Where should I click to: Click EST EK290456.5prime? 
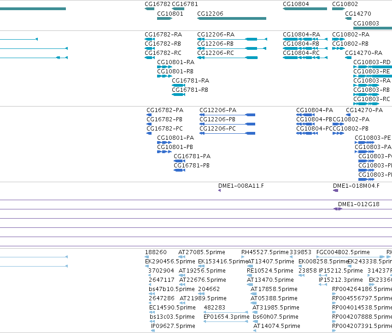point(170,262)
